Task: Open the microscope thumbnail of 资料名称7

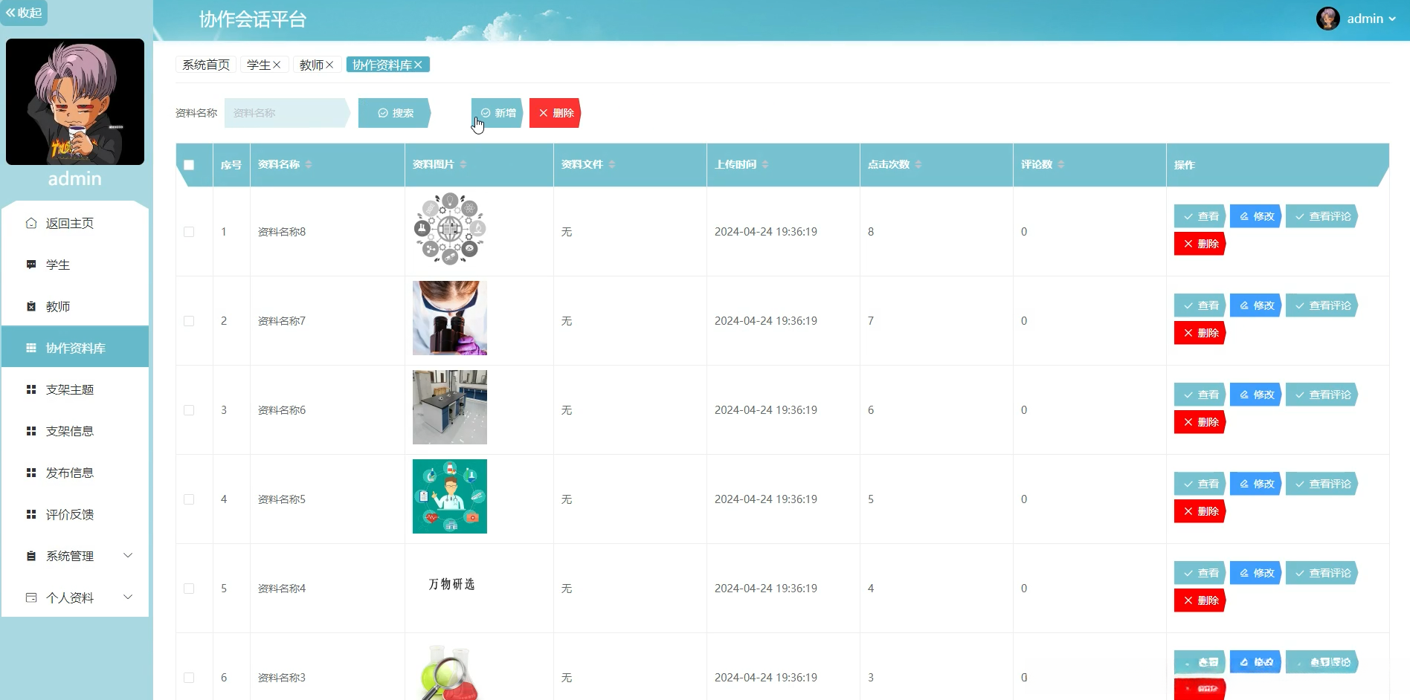Action: point(450,318)
